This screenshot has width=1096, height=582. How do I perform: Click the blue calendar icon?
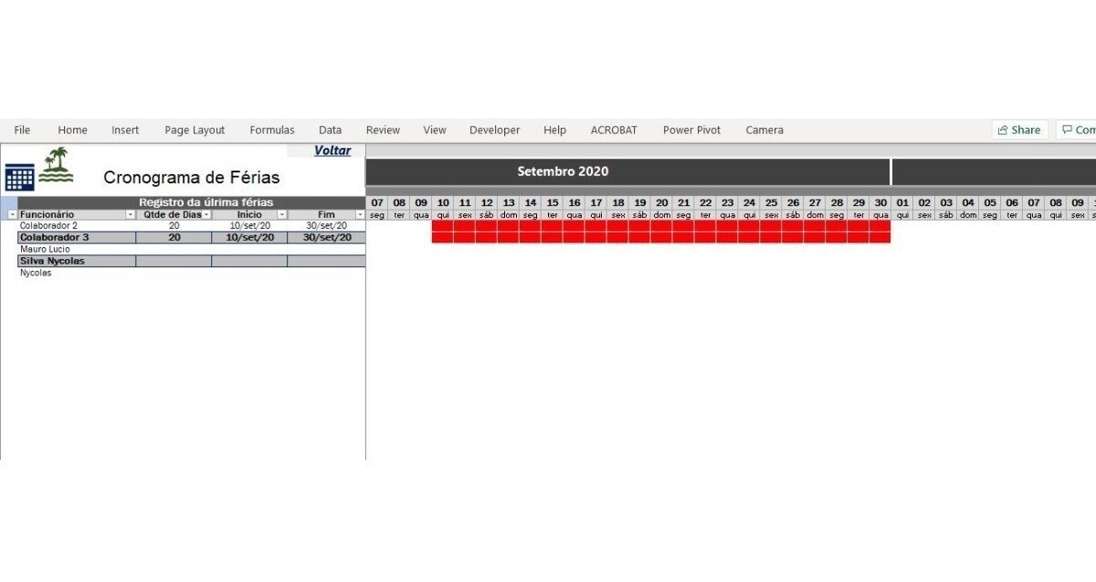[x=19, y=176]
